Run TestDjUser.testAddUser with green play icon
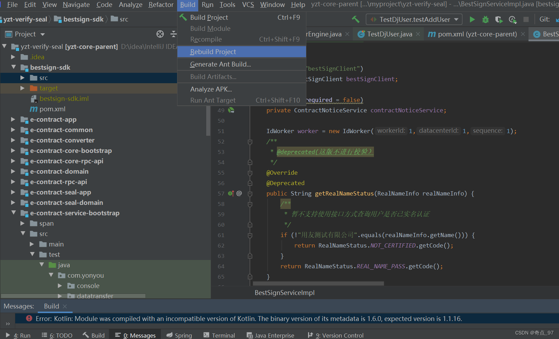Screen dimensions: 559x339 (x=472, y=19)
